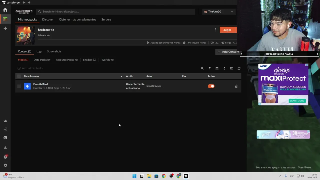Screen dimensions: 320x180
Task: Click the Essential Mod blue icon
Action: coord(27,86)
